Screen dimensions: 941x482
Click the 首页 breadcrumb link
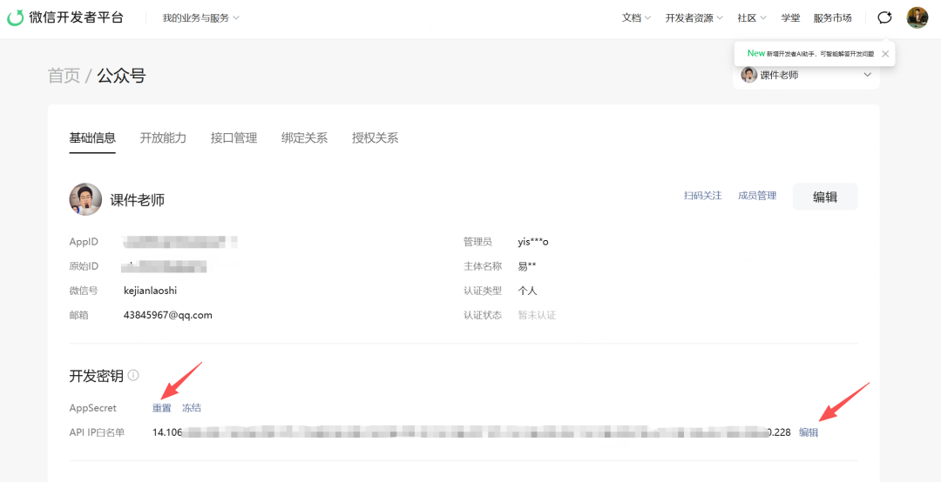tap(64, 77)
